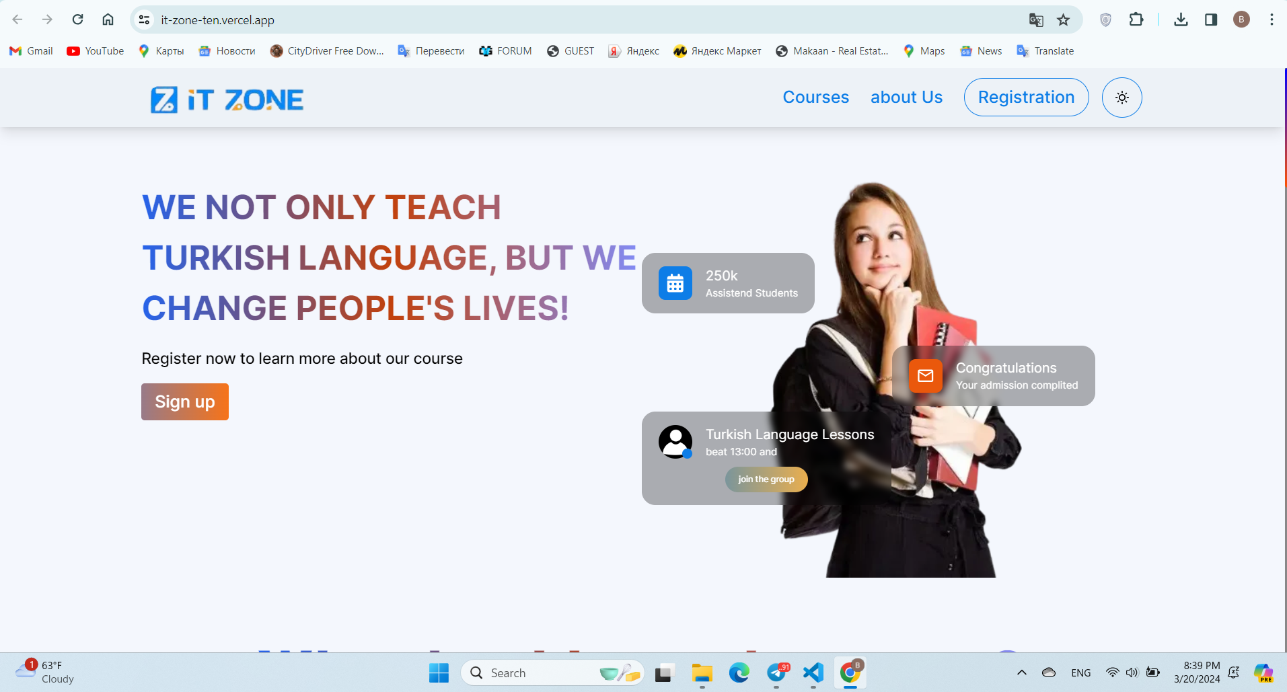Image resolution: width=1287 pixels, height=692 pixels.
Task: Bookmark this page with star icon
Action: coord(1063,20)
